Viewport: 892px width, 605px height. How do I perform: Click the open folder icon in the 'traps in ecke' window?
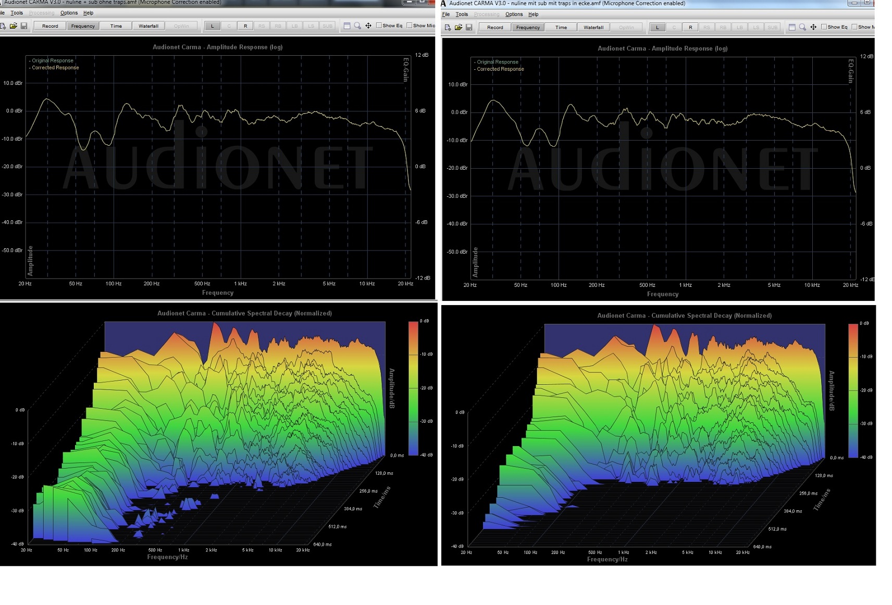point(459,27)
